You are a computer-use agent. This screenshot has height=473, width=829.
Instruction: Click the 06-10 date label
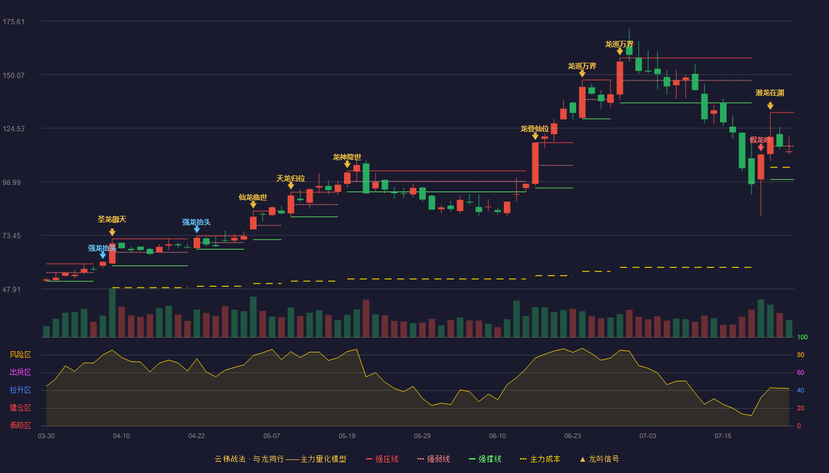click(x=497, y=436)
